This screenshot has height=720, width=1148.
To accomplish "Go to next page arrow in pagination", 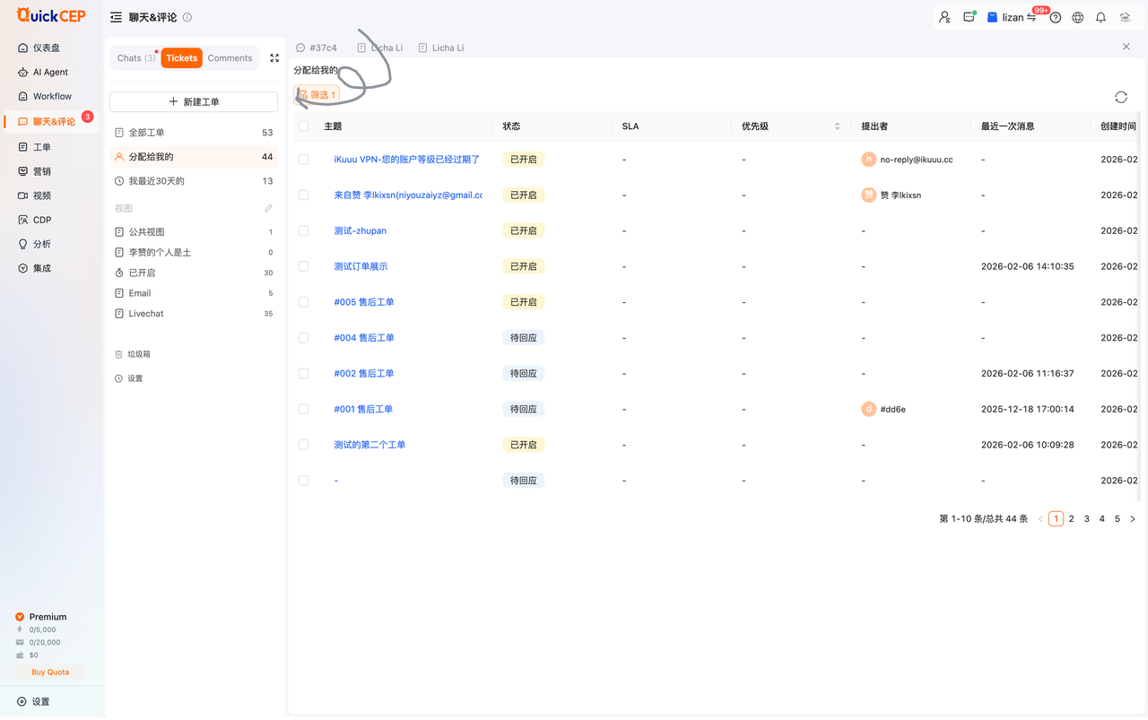I will (1133, 519).
